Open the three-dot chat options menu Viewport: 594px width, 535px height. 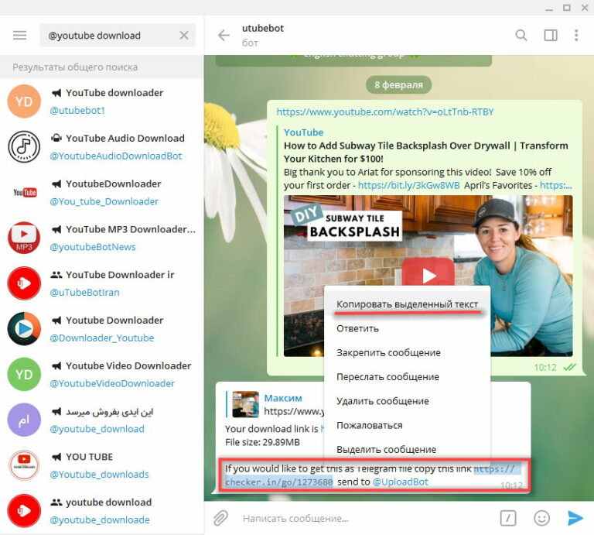(576, 36)
